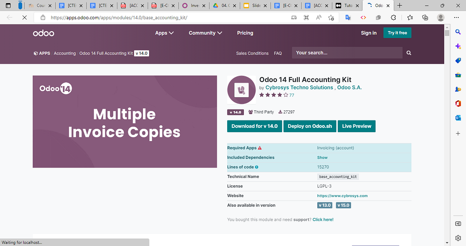
Task: Start Read aloud from the address bar
Action: (318, 17)
